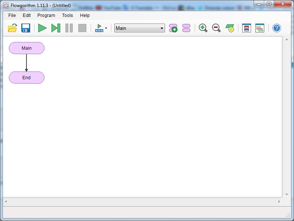The width and height of the screenshot is (294, 221).
Task: Zoom out of the flowchart
Action: (216, 28)
